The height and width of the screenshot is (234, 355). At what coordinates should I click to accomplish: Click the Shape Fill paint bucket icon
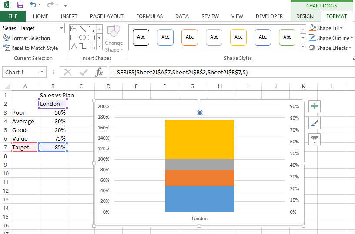pyautogui.click(x=312, y=28)
